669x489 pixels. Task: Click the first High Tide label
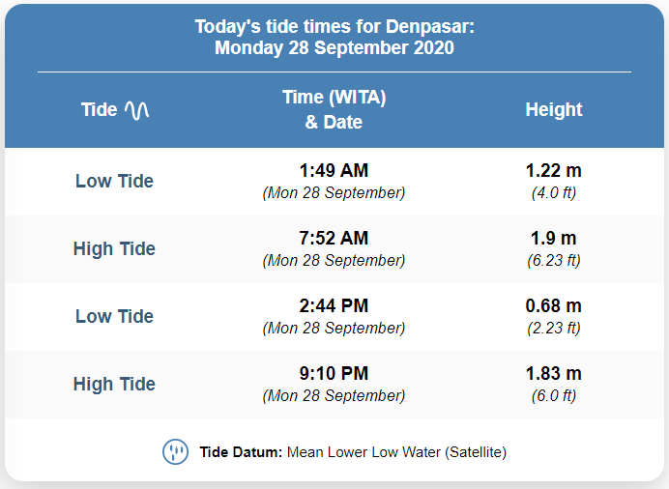click(114, 249)
